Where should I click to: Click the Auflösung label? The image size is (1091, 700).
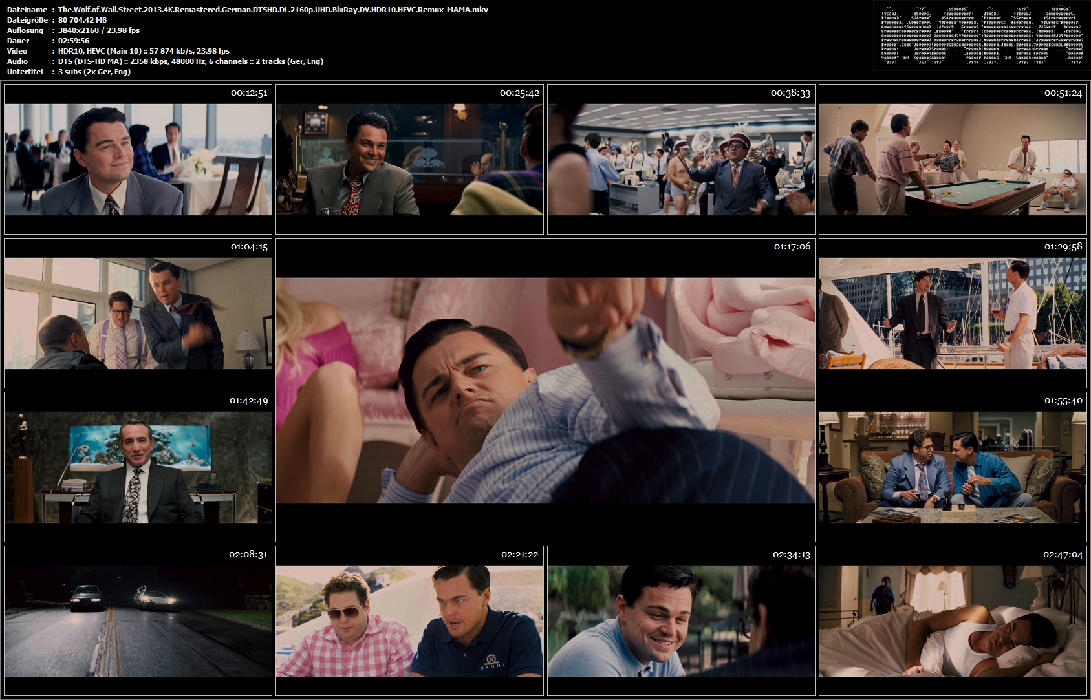pos(25,30)
